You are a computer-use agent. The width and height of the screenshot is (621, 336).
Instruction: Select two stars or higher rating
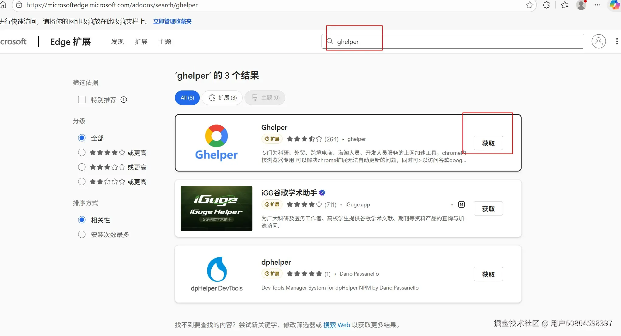[82, 182]
